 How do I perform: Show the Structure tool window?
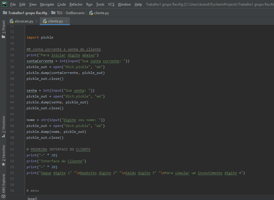[4, 127]
